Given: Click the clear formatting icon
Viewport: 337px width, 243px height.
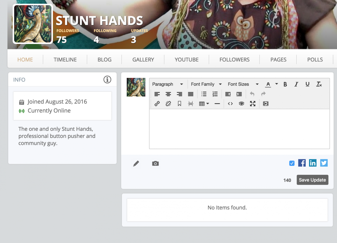Looking at the screenshot, I should click(x=319, y=84).
